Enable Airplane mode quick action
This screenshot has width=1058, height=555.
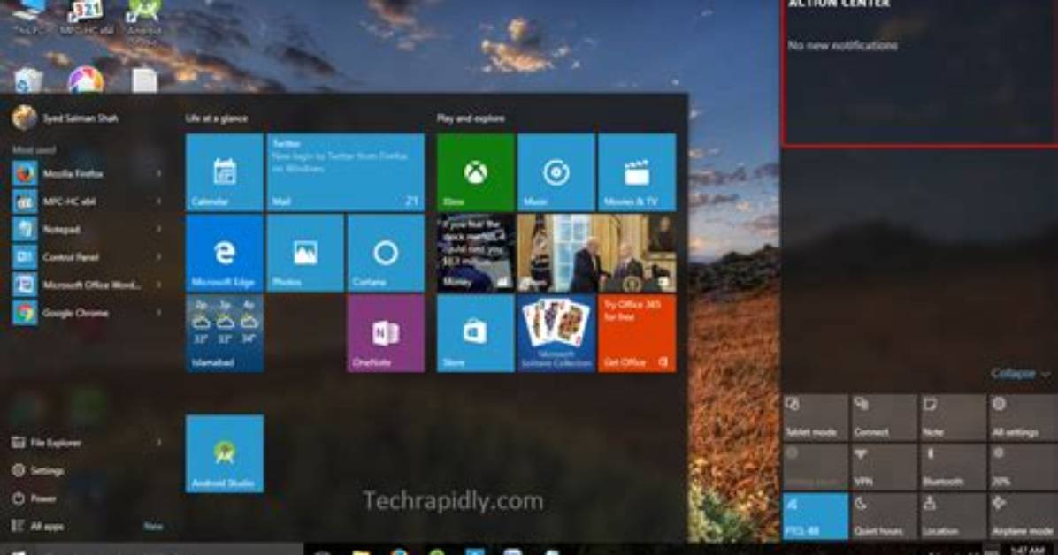pyautogui.click(x=1023, y=516)
